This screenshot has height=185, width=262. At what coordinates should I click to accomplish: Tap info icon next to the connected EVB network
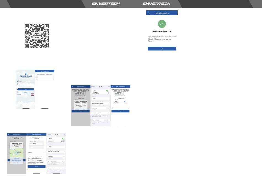point(108,93)
